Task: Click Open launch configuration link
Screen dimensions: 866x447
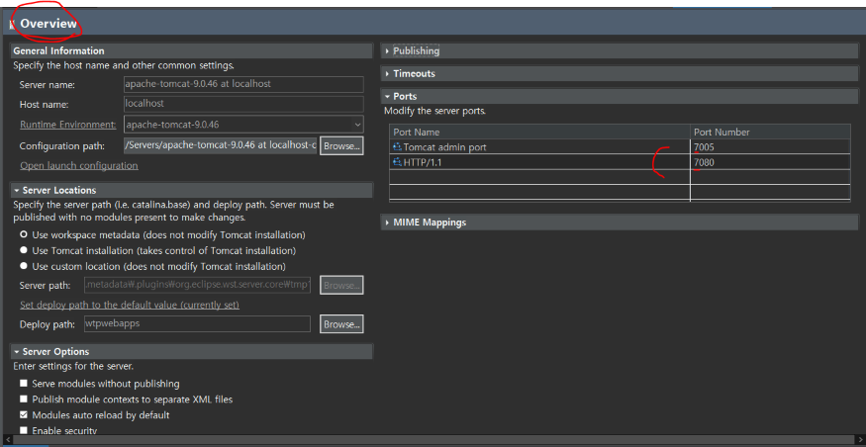Action: pos(79,165)
